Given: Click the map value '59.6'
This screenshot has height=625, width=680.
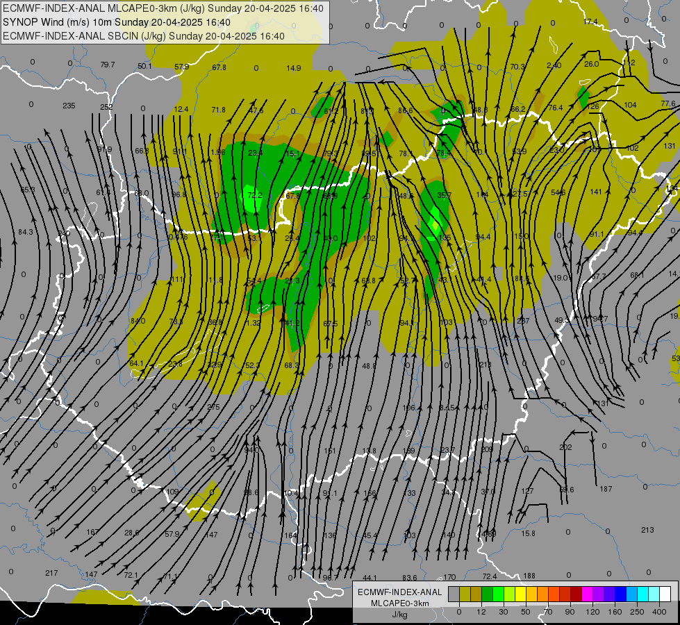Looking at the screenshot, I should 567,490.
